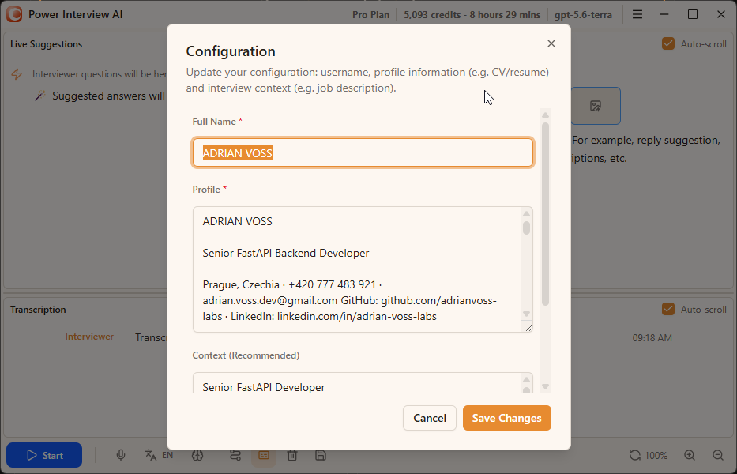Click the zoom in magnifier icon
This screenshot has height=474, width=737.
[x=690, y=455]
